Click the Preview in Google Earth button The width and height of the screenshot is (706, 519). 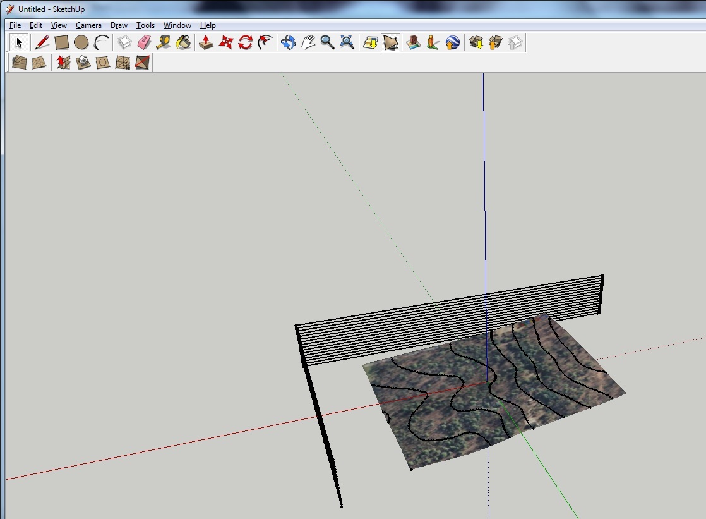coord(452,42)
